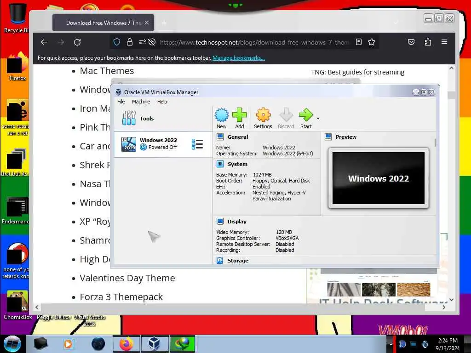Click 'Valentines Day Theme' list item

click(127, 278)
